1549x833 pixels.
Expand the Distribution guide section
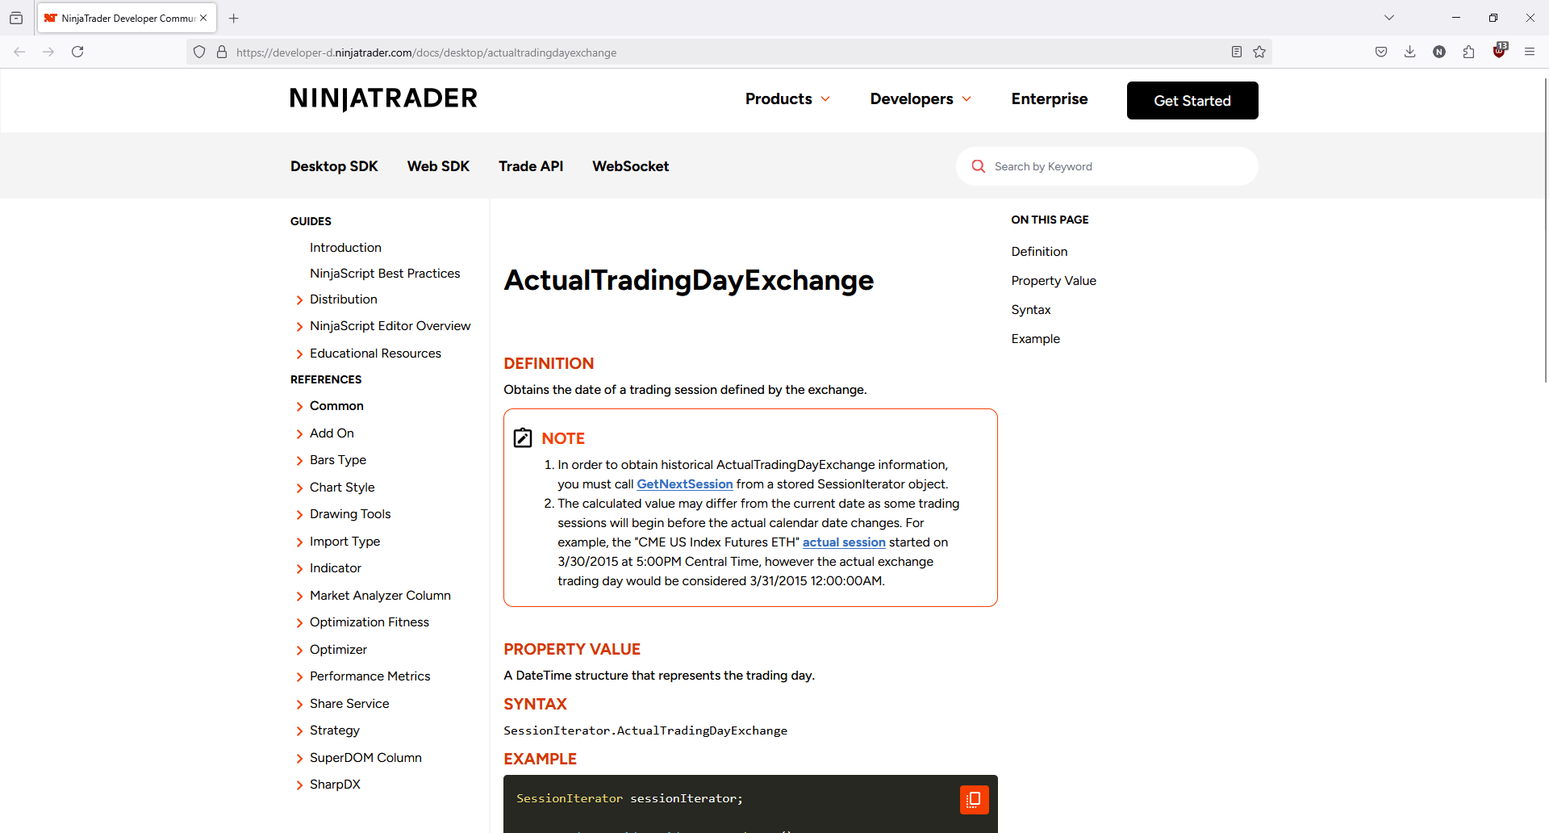click(x=300, y=300)
